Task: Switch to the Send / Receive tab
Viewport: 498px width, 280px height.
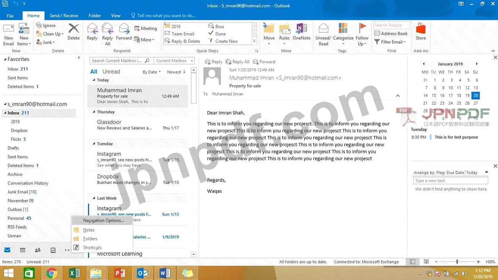Action: [64, 16]
